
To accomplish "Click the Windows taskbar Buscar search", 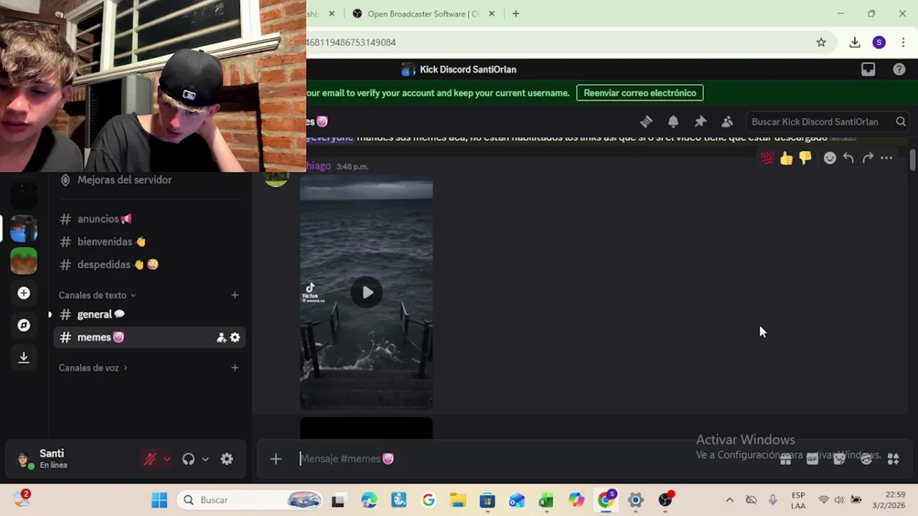I will pos(250,500).
